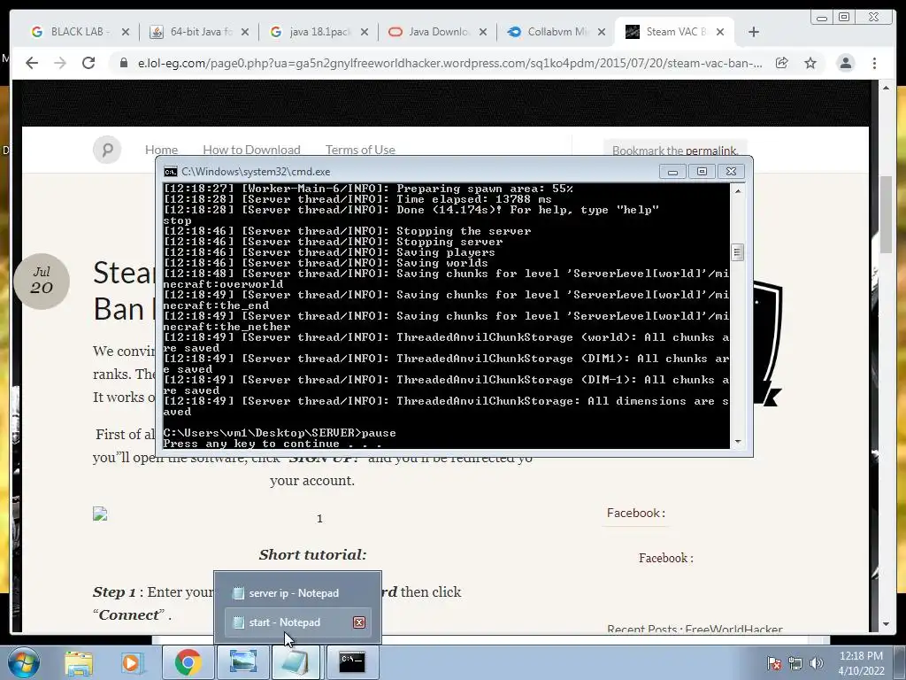
Task: Open the Home page link
Action: point(161,150)
